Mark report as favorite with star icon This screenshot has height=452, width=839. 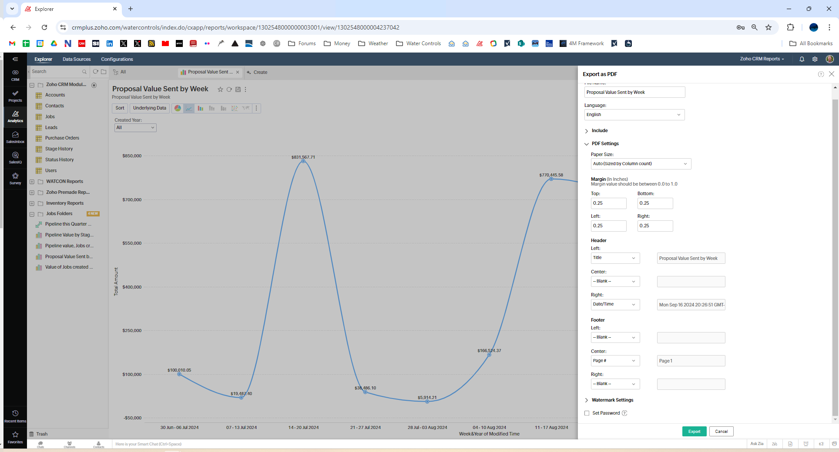[220, 90]
